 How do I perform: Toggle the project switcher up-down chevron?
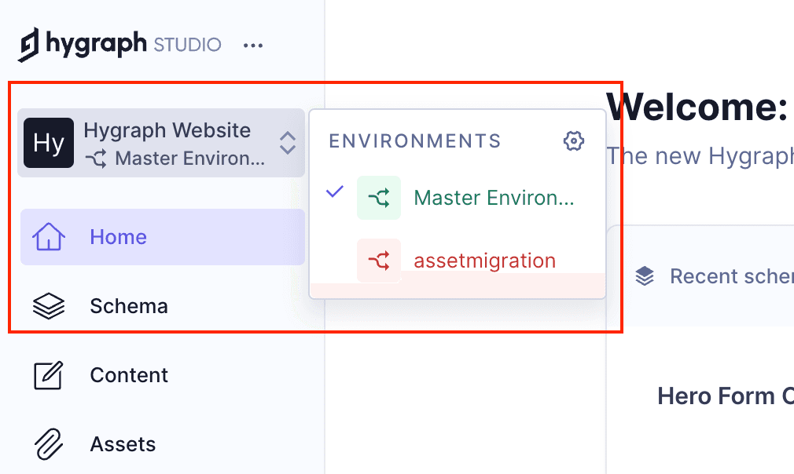[x=288, y=143]
